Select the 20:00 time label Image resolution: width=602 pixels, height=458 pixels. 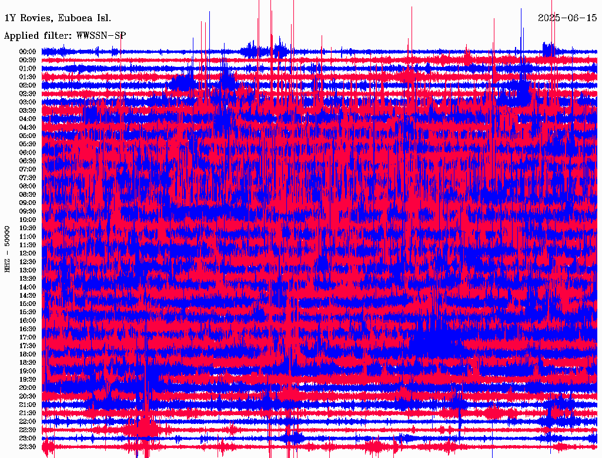(x=28, y=388)
